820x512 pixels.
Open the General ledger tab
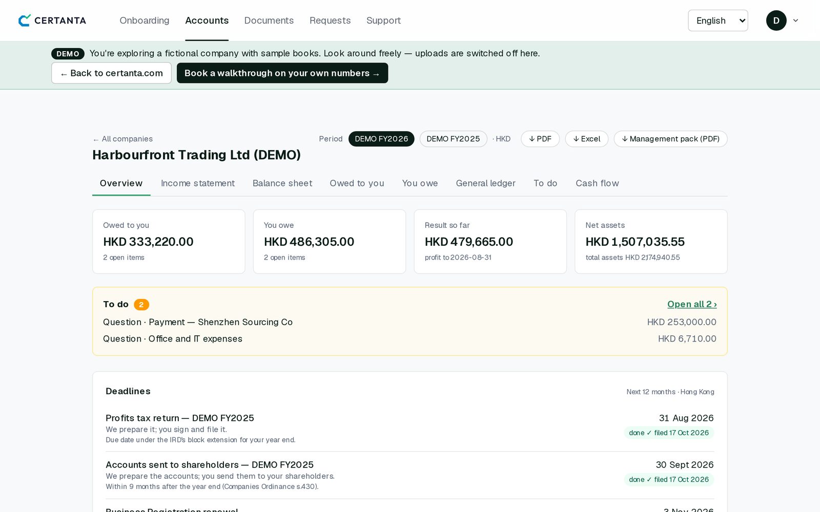486,183
